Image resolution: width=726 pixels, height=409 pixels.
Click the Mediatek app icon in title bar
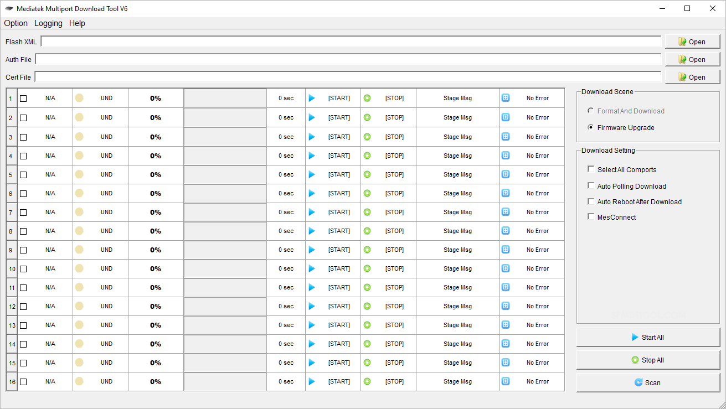click(9, 9)
